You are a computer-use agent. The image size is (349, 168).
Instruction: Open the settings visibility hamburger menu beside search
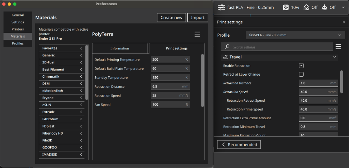click(x=338, y=47)
